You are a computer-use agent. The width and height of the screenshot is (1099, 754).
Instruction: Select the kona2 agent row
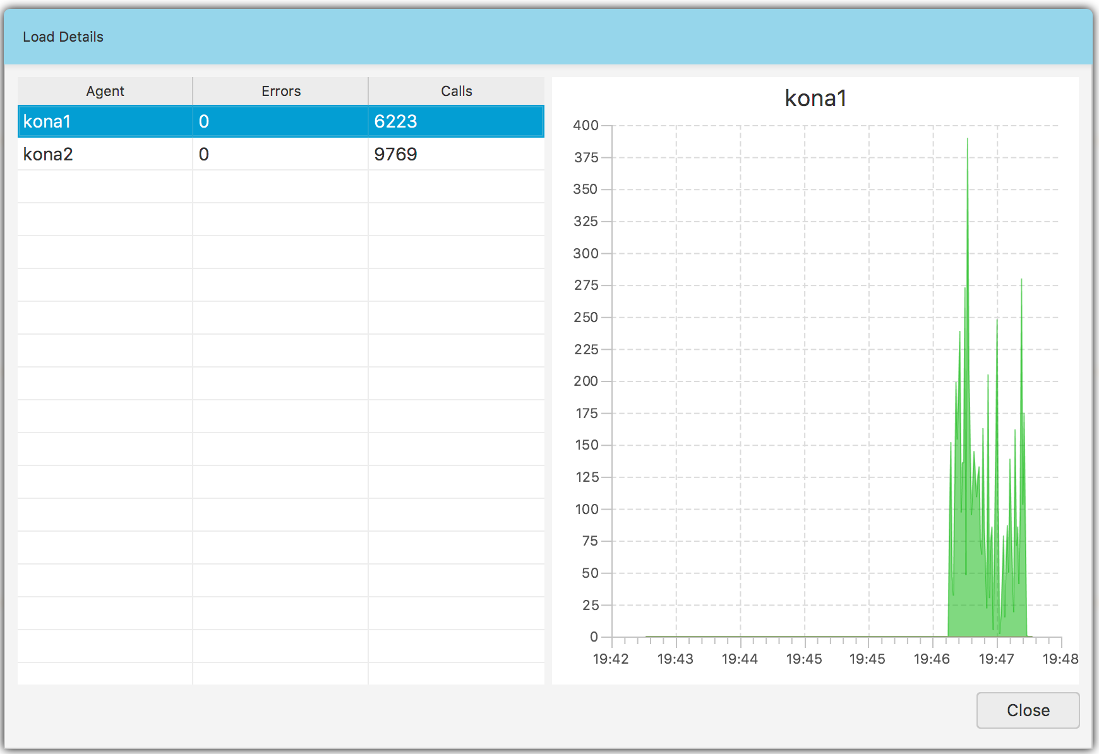click(x=280, y=154)
